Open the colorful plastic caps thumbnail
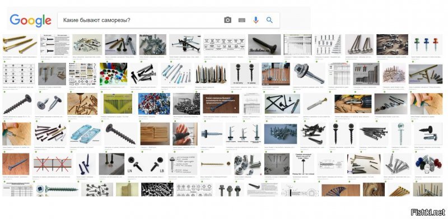Image resolution: width=448 pixels, height=219 pixels. [x=114, y=74]
